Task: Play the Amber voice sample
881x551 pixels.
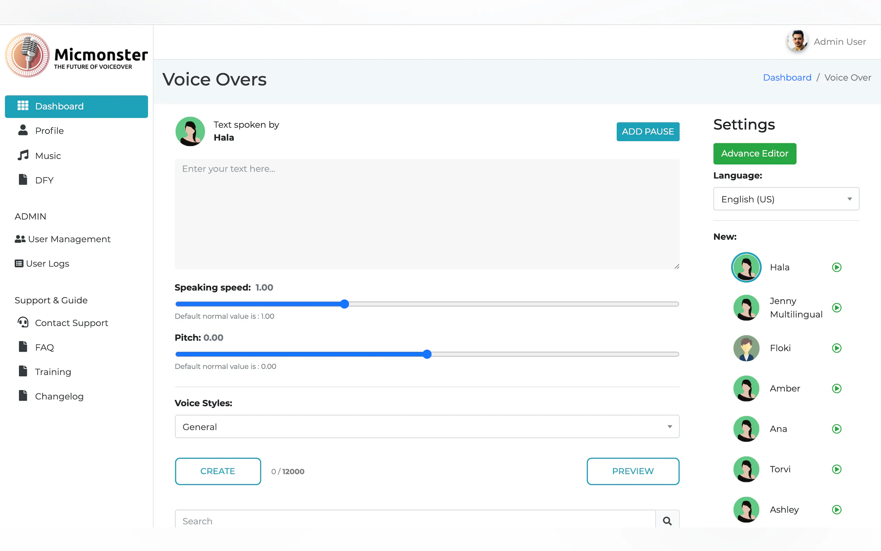Action: click(x=836, y=389)
